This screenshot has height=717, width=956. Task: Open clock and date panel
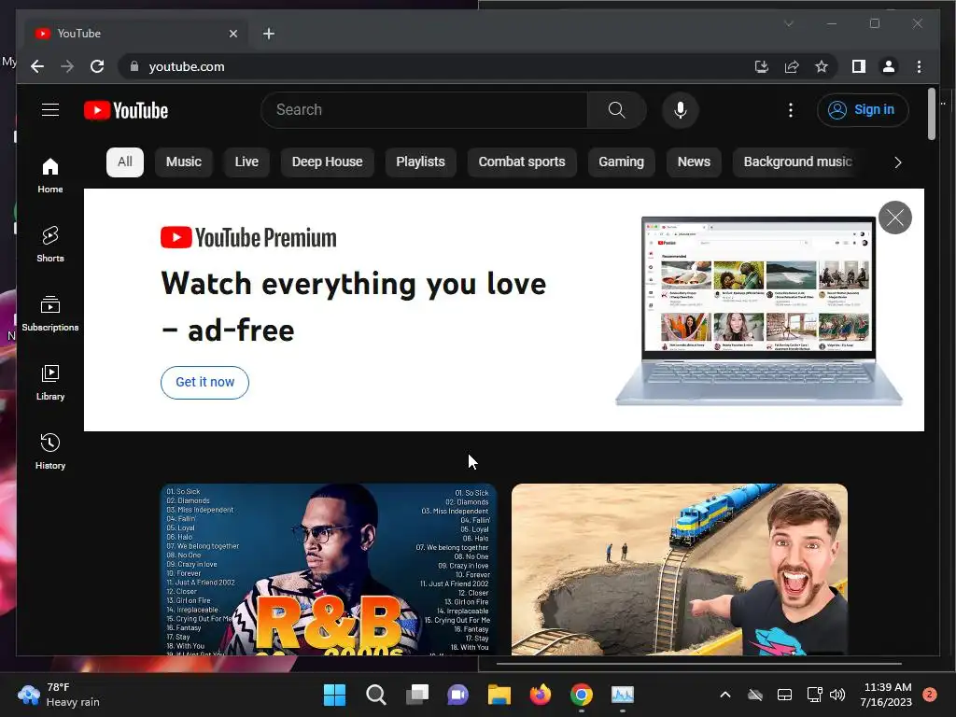(886, 695)
